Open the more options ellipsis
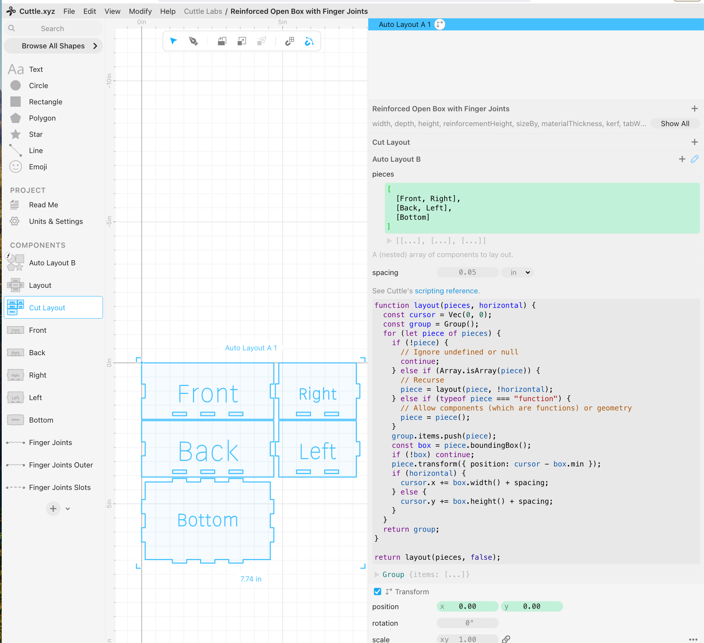704x643 pixels. coord(693,639)
